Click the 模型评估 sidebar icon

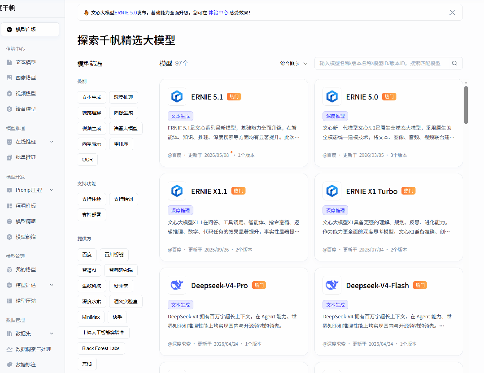[9, 286]
